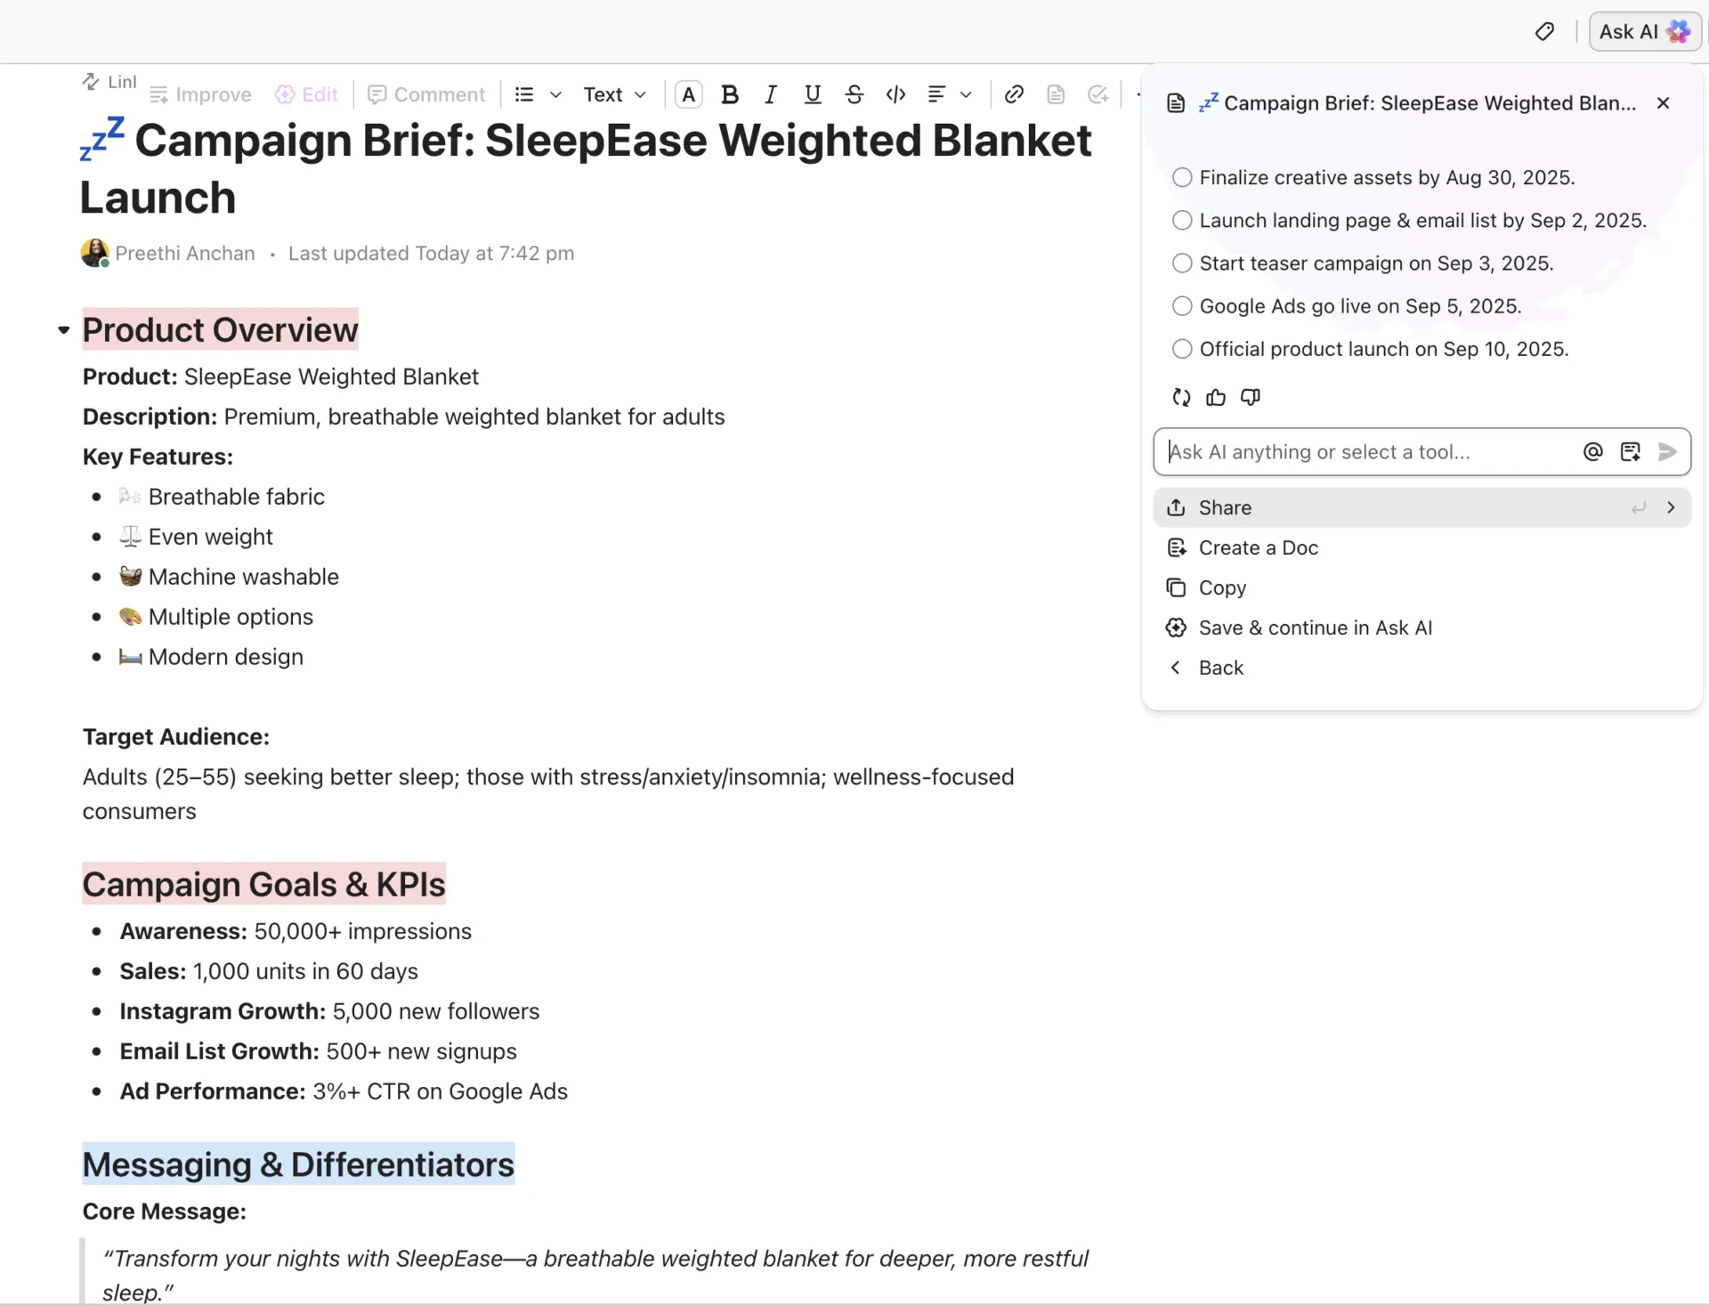
Task: Click the @ mention icon in AI input
Action: tap(1593, 452)
